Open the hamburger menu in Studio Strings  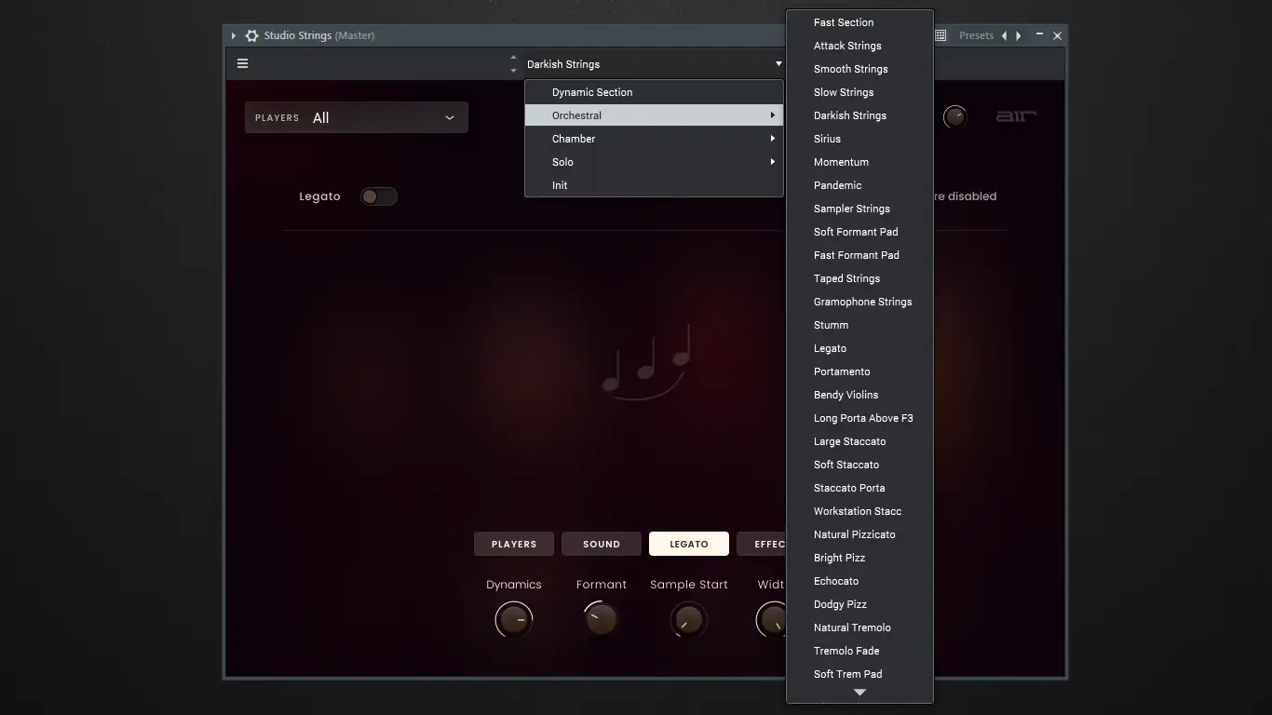click(x=242, y=63)
